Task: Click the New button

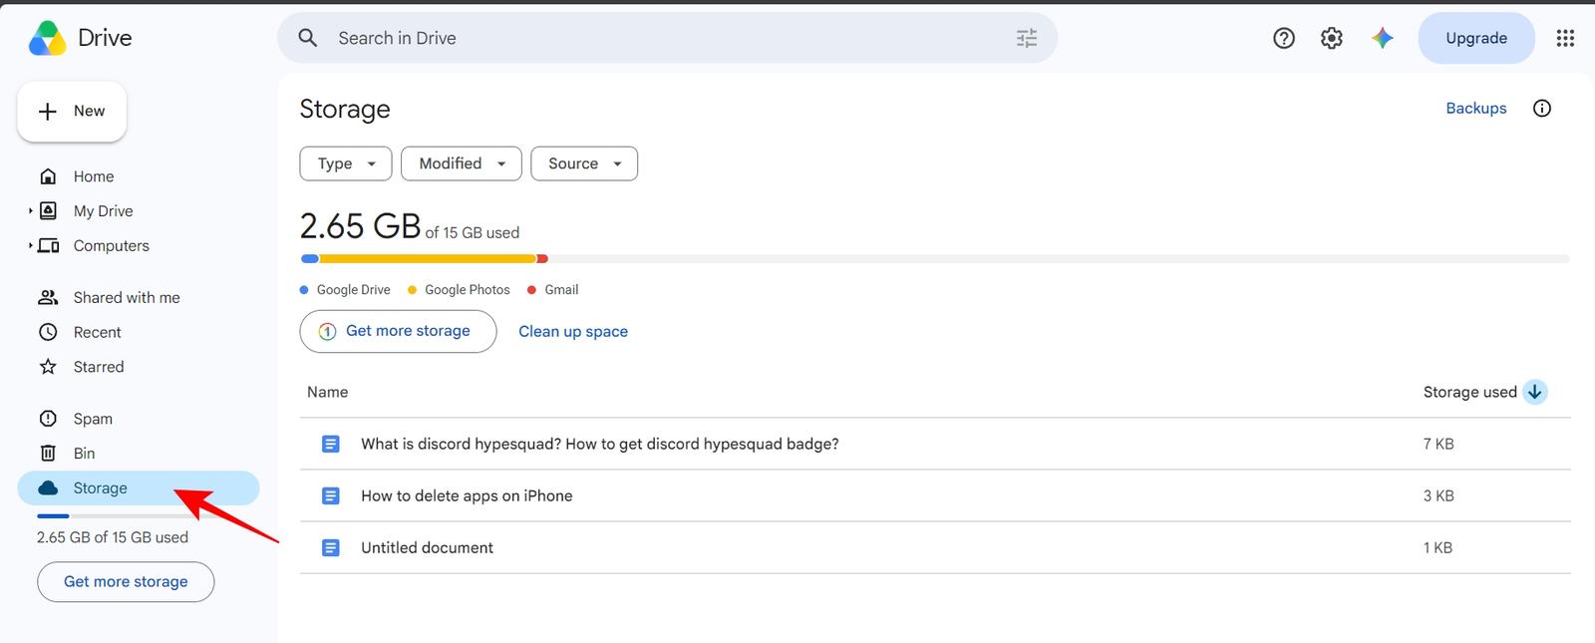Action: coord(72,112)
